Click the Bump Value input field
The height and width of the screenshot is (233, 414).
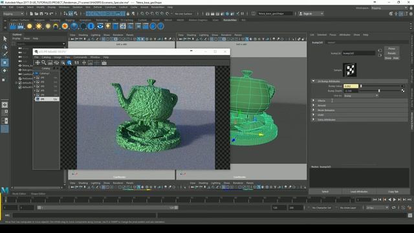coord(351,86)
